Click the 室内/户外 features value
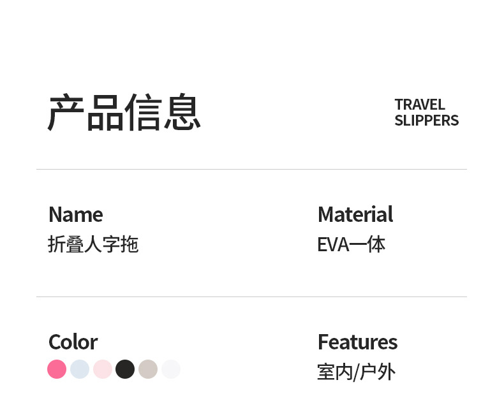The image size is (504, 417). 356,372
